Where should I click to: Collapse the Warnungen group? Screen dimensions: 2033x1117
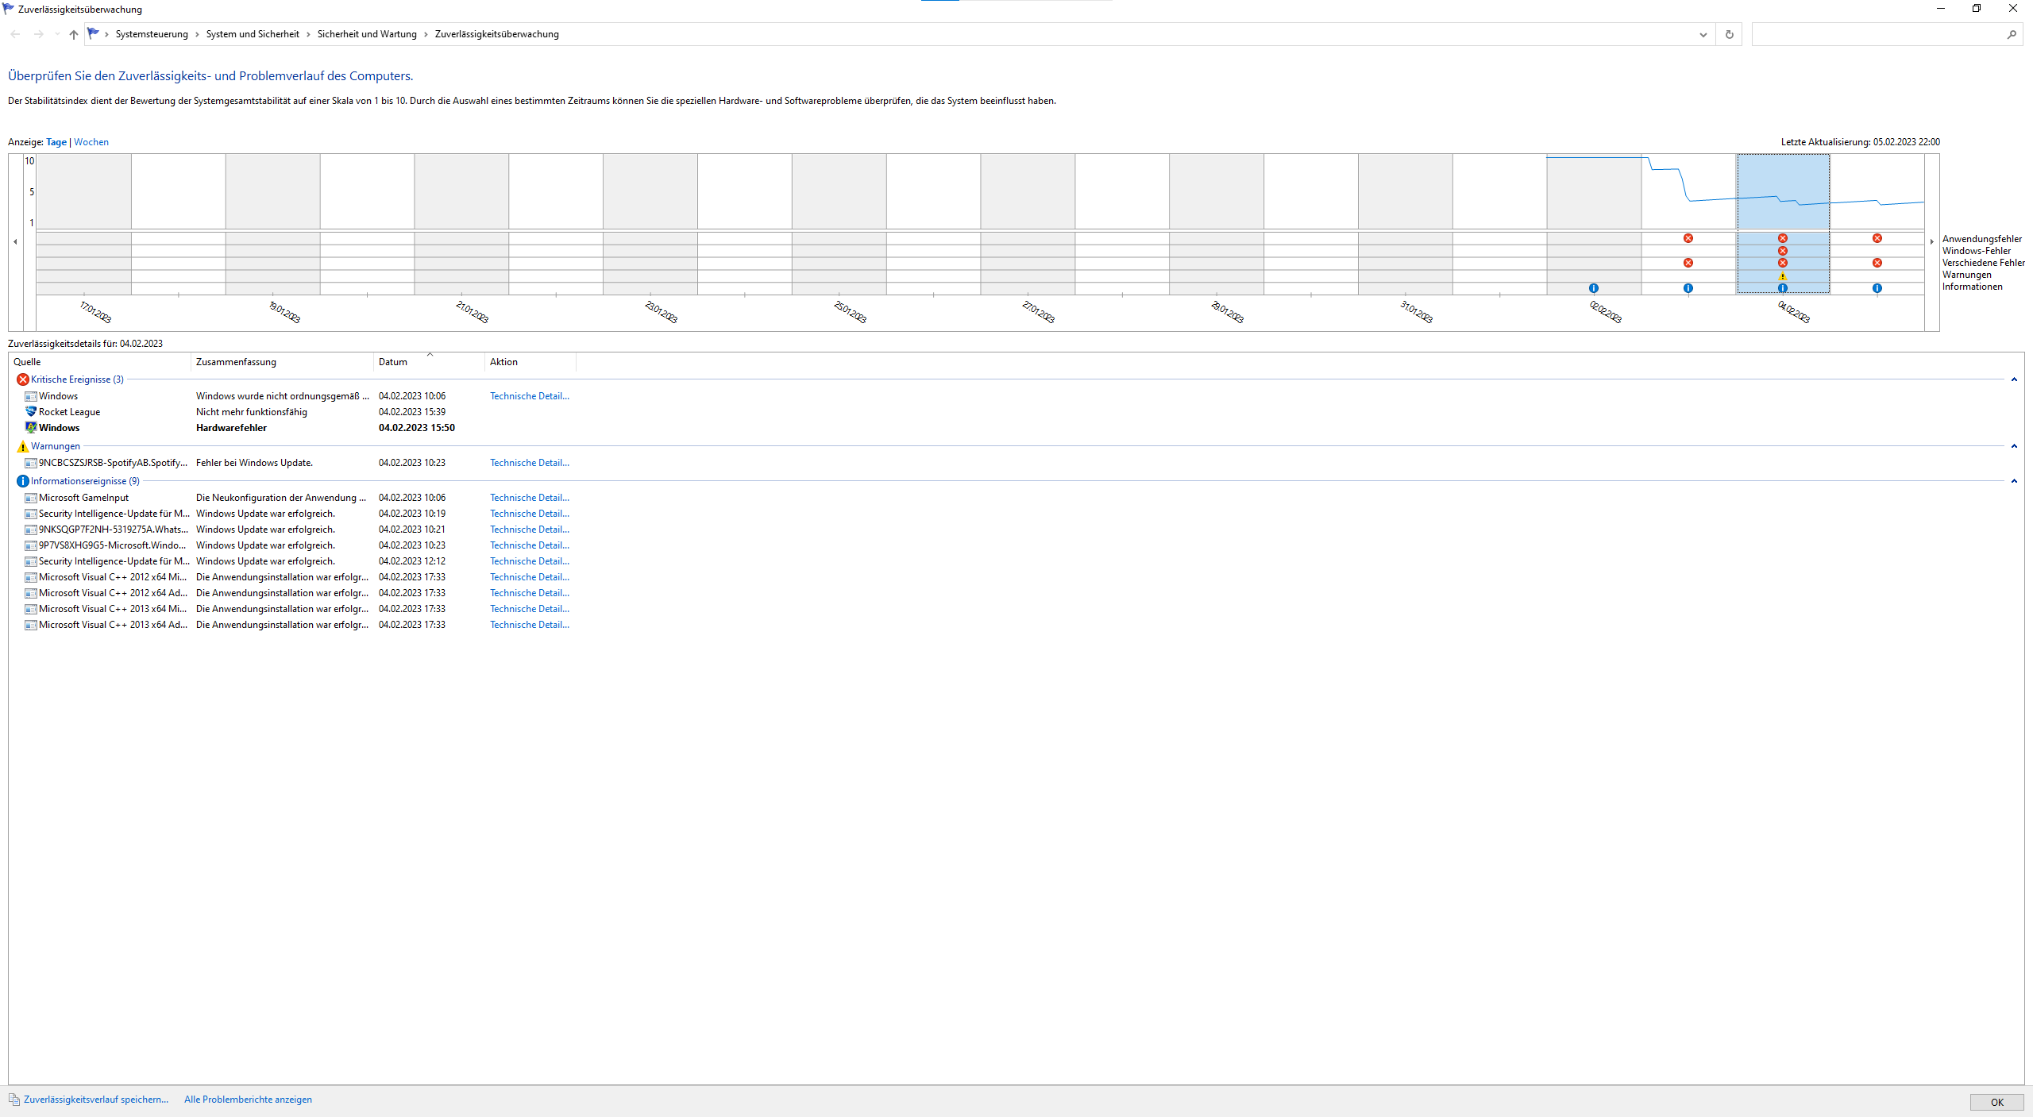(x=2014, y=446)
